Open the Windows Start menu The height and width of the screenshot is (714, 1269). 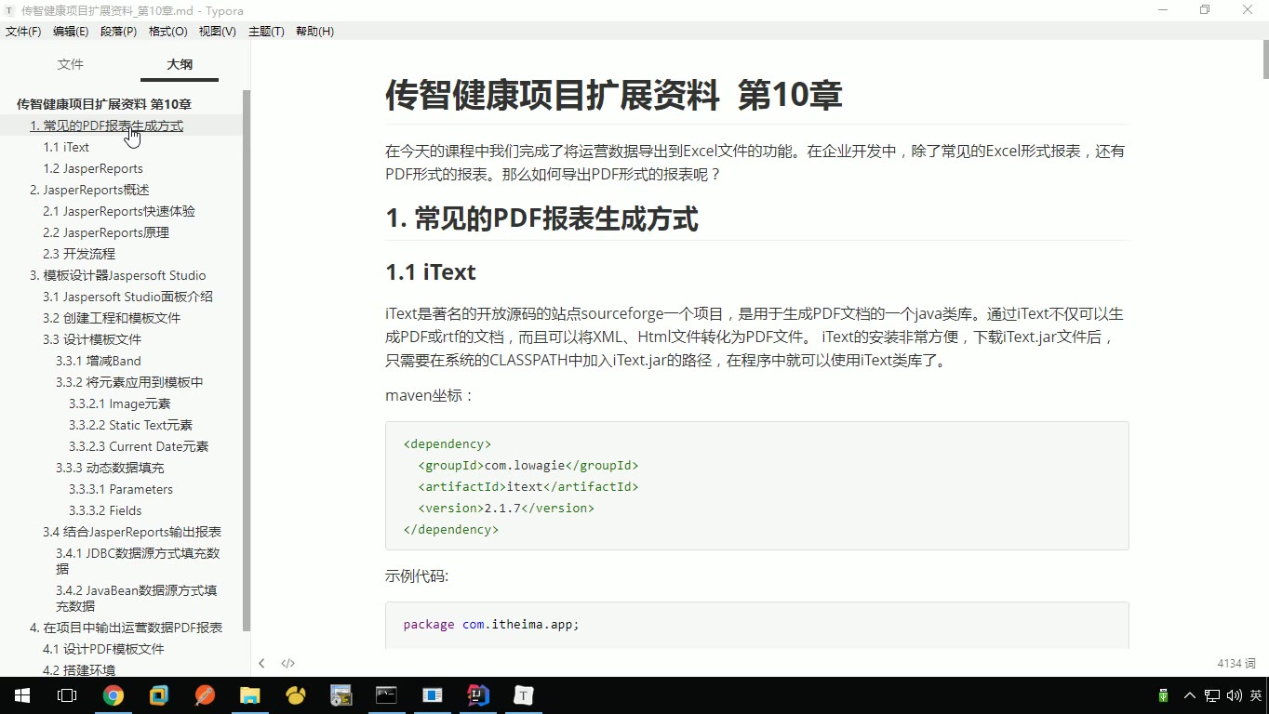21,695
